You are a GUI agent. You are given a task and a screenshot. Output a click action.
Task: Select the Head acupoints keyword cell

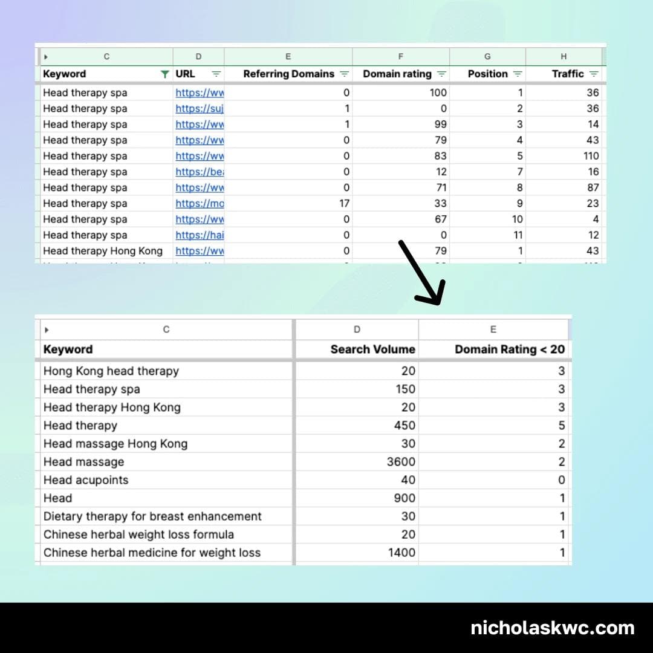pyautogui.click(x=86, y=480)
